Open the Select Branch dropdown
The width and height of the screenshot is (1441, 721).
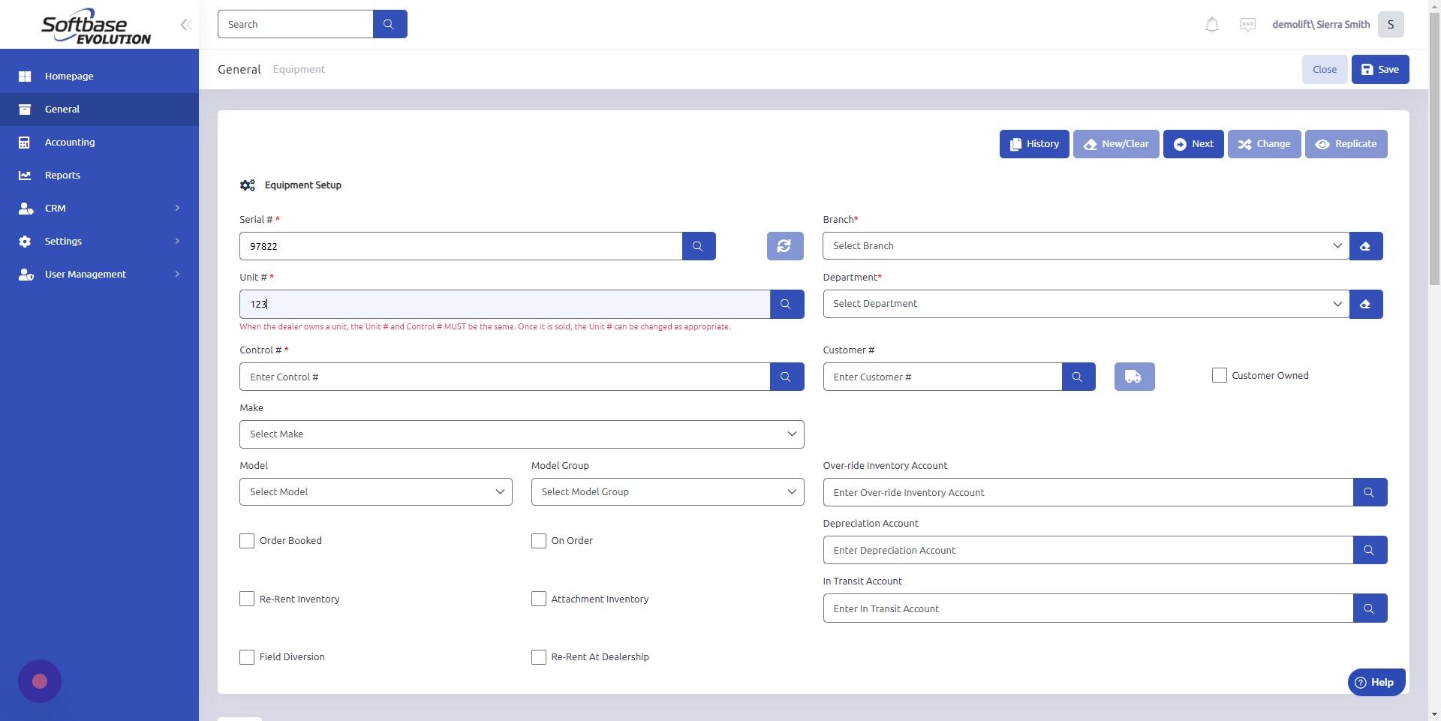tap(1085, 245)
